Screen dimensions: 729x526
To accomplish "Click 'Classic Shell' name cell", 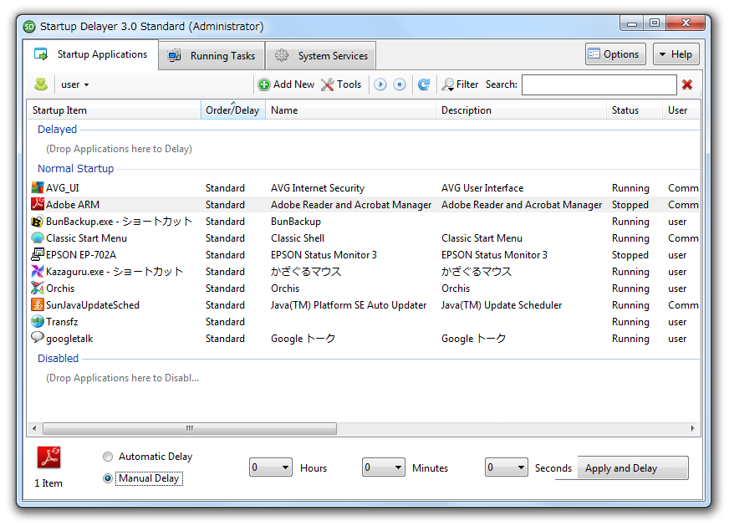I will [298, 238].
